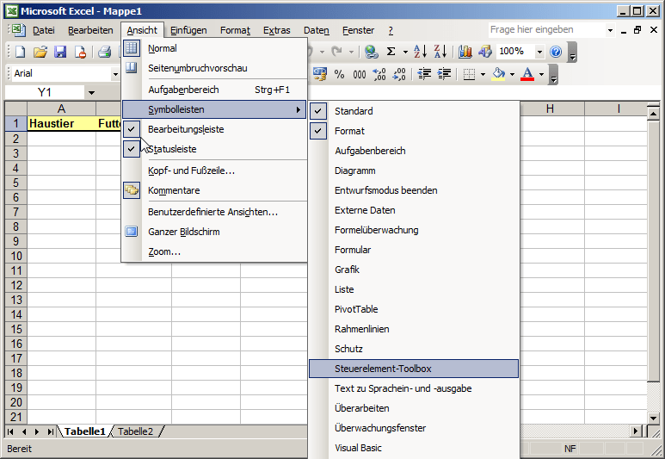Open Benutzerdefinierte Ansichten dialog
Viewport: 665px width, 459px height.
coord(214,212)
